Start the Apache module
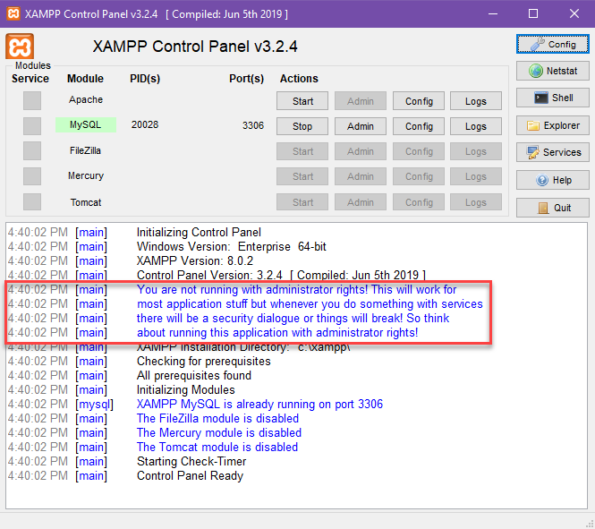The width and height of the screenshot is (595, 529). coord(302,101)
